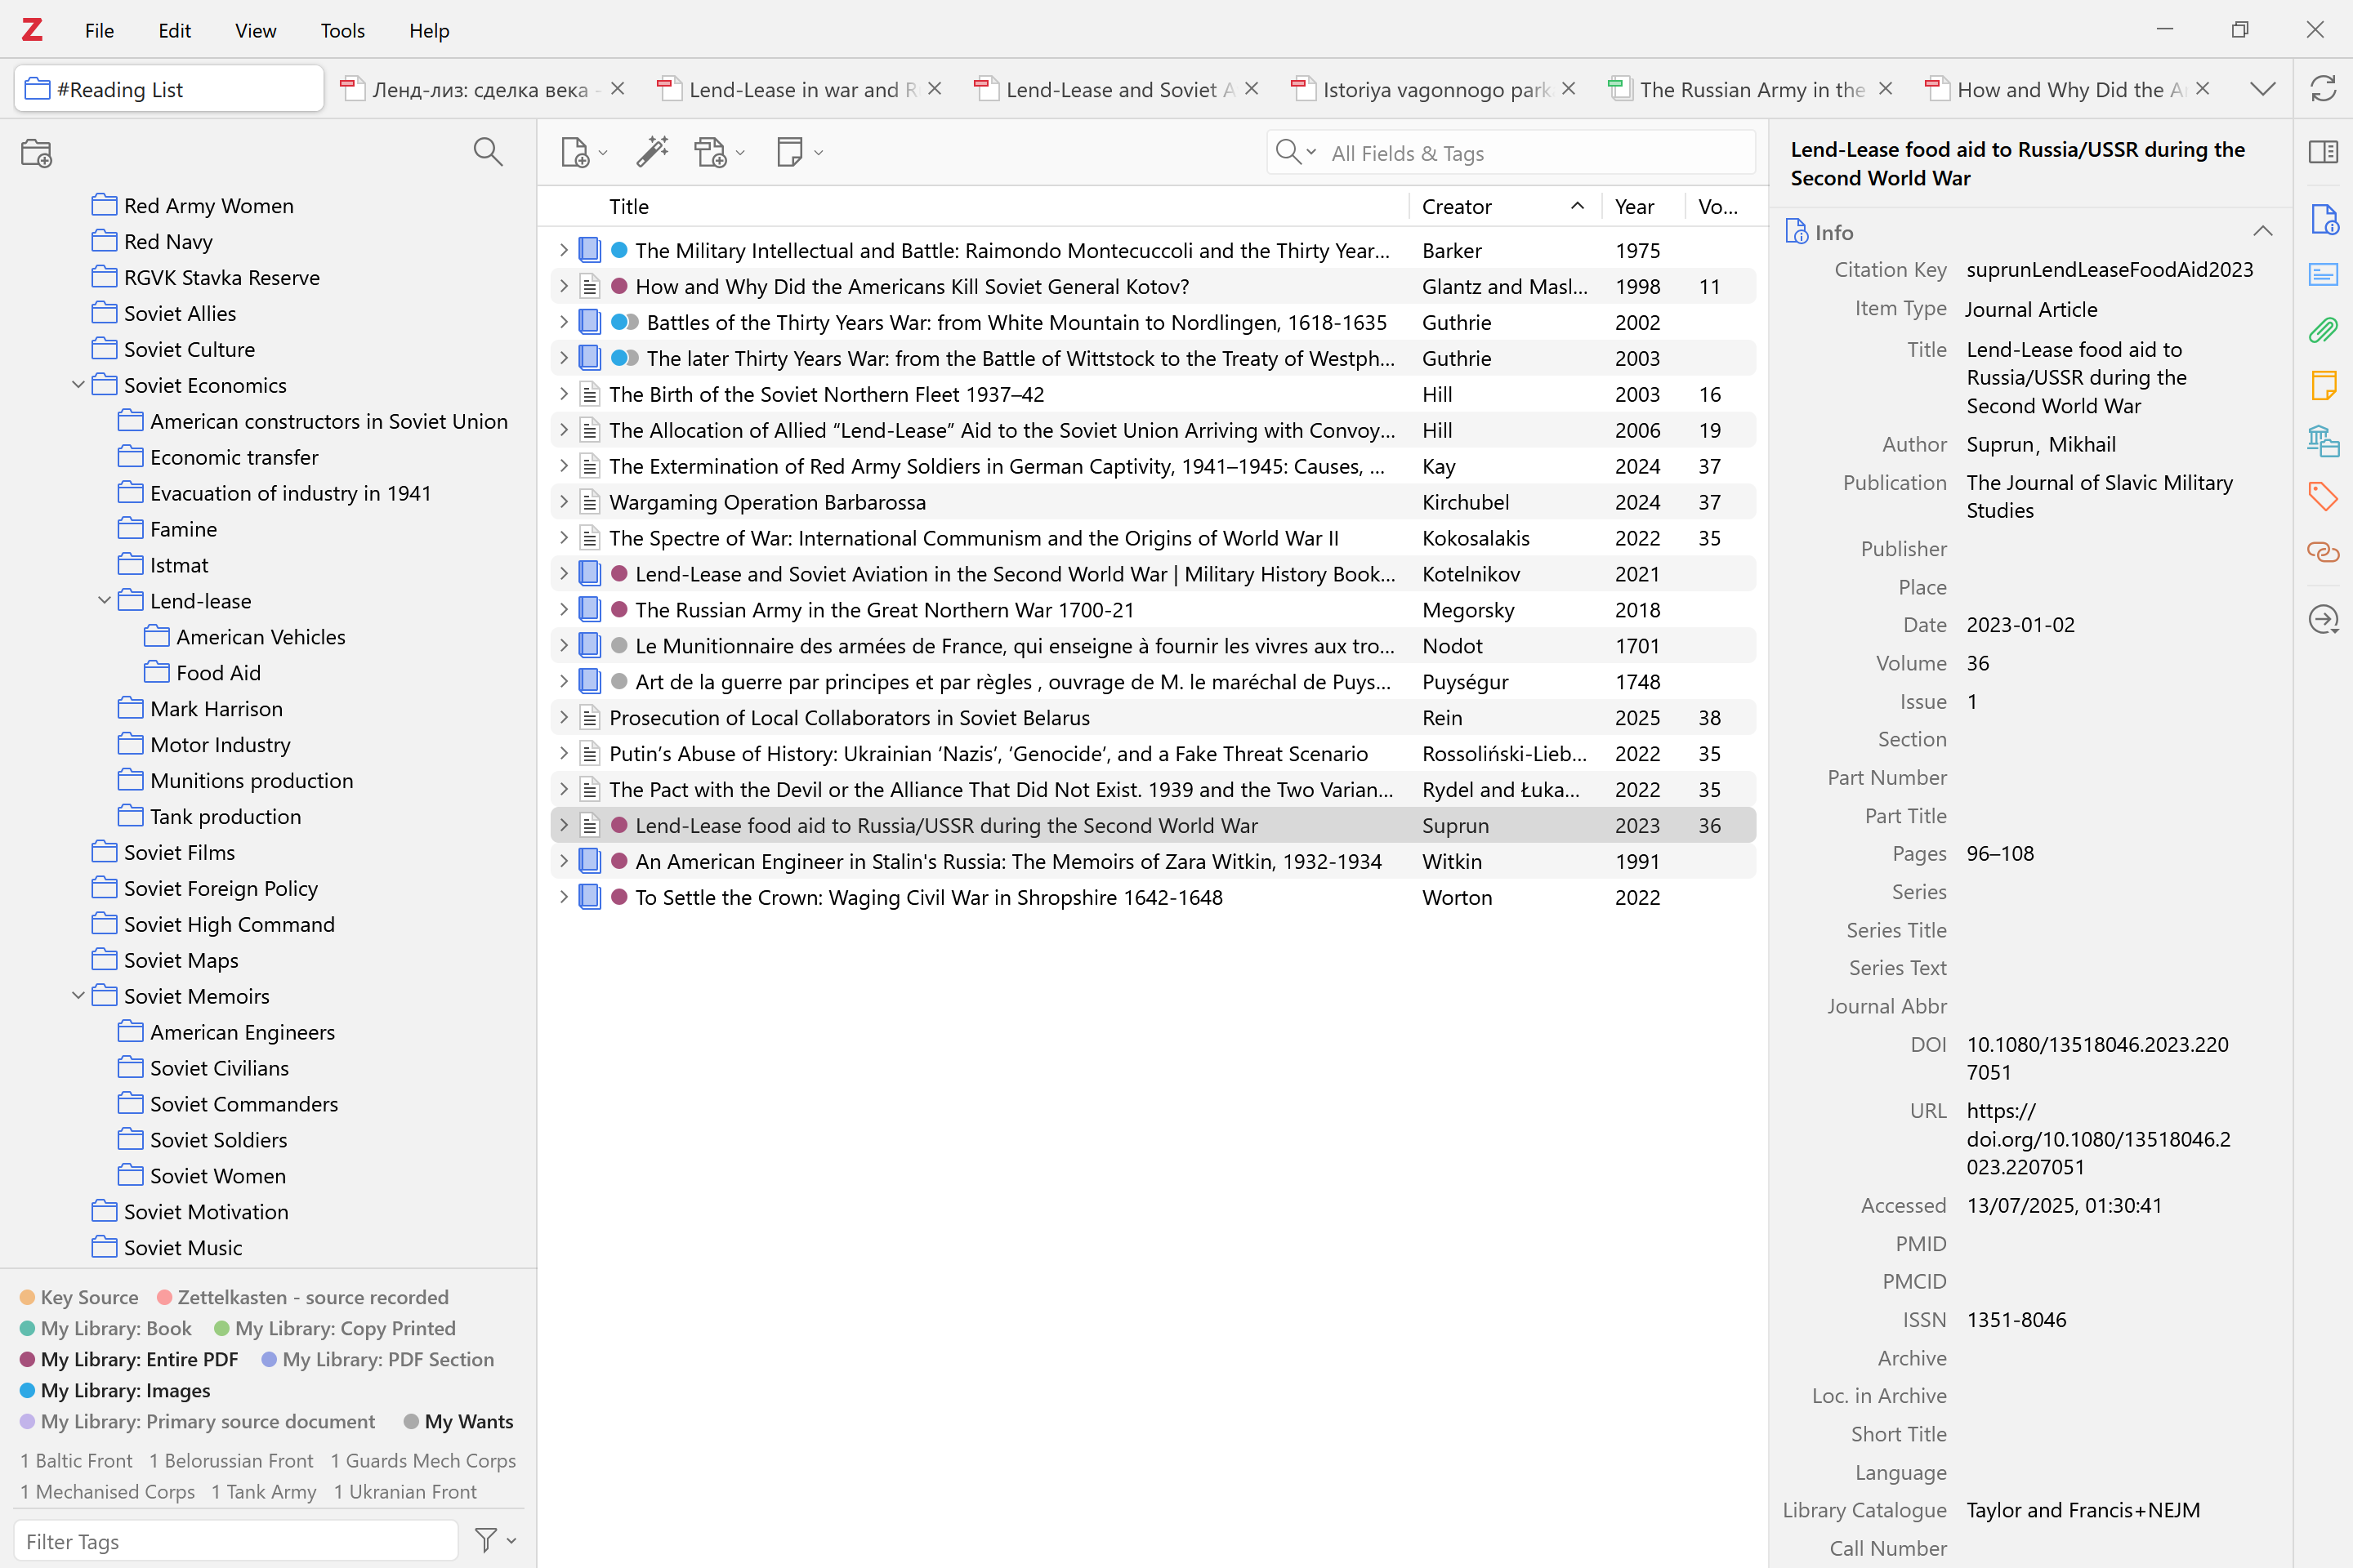Filter by 1 Guards Mech Corps tag
The height and width of the screenshot is (1568, 2353).
click(x=423, y=1460)
